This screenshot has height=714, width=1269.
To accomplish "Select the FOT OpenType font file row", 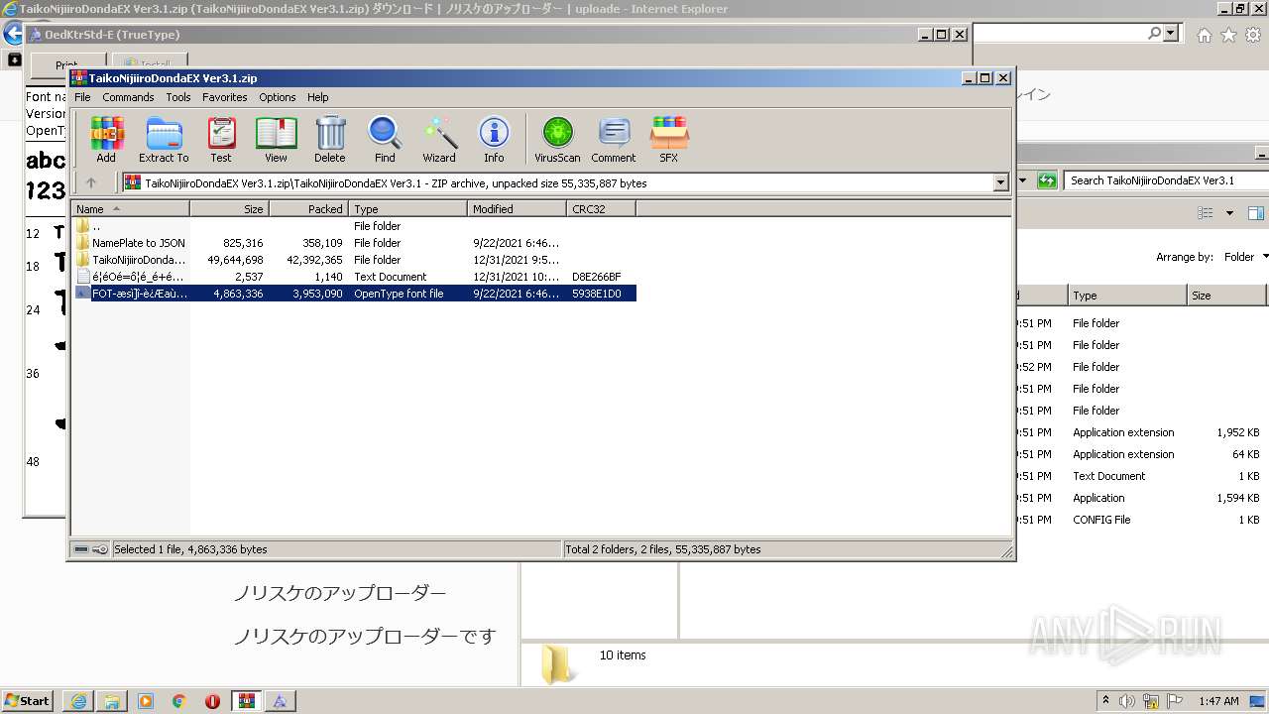I will click(x=354, y=294).
